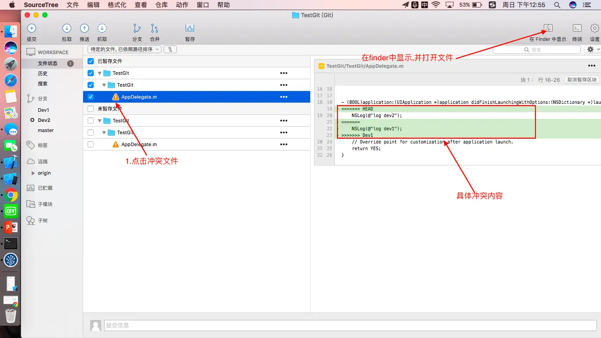Screen dimensions: 601x338
Task: Toggle checkbox of nested staged TestGit folder
Action: pos(91,85)
